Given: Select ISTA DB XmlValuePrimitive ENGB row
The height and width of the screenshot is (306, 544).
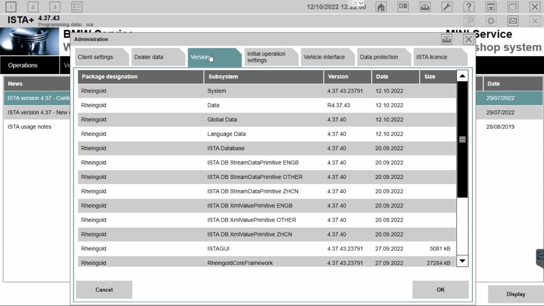Looking at the screenshot, I should pyautogui.click(x=267, y=206).
